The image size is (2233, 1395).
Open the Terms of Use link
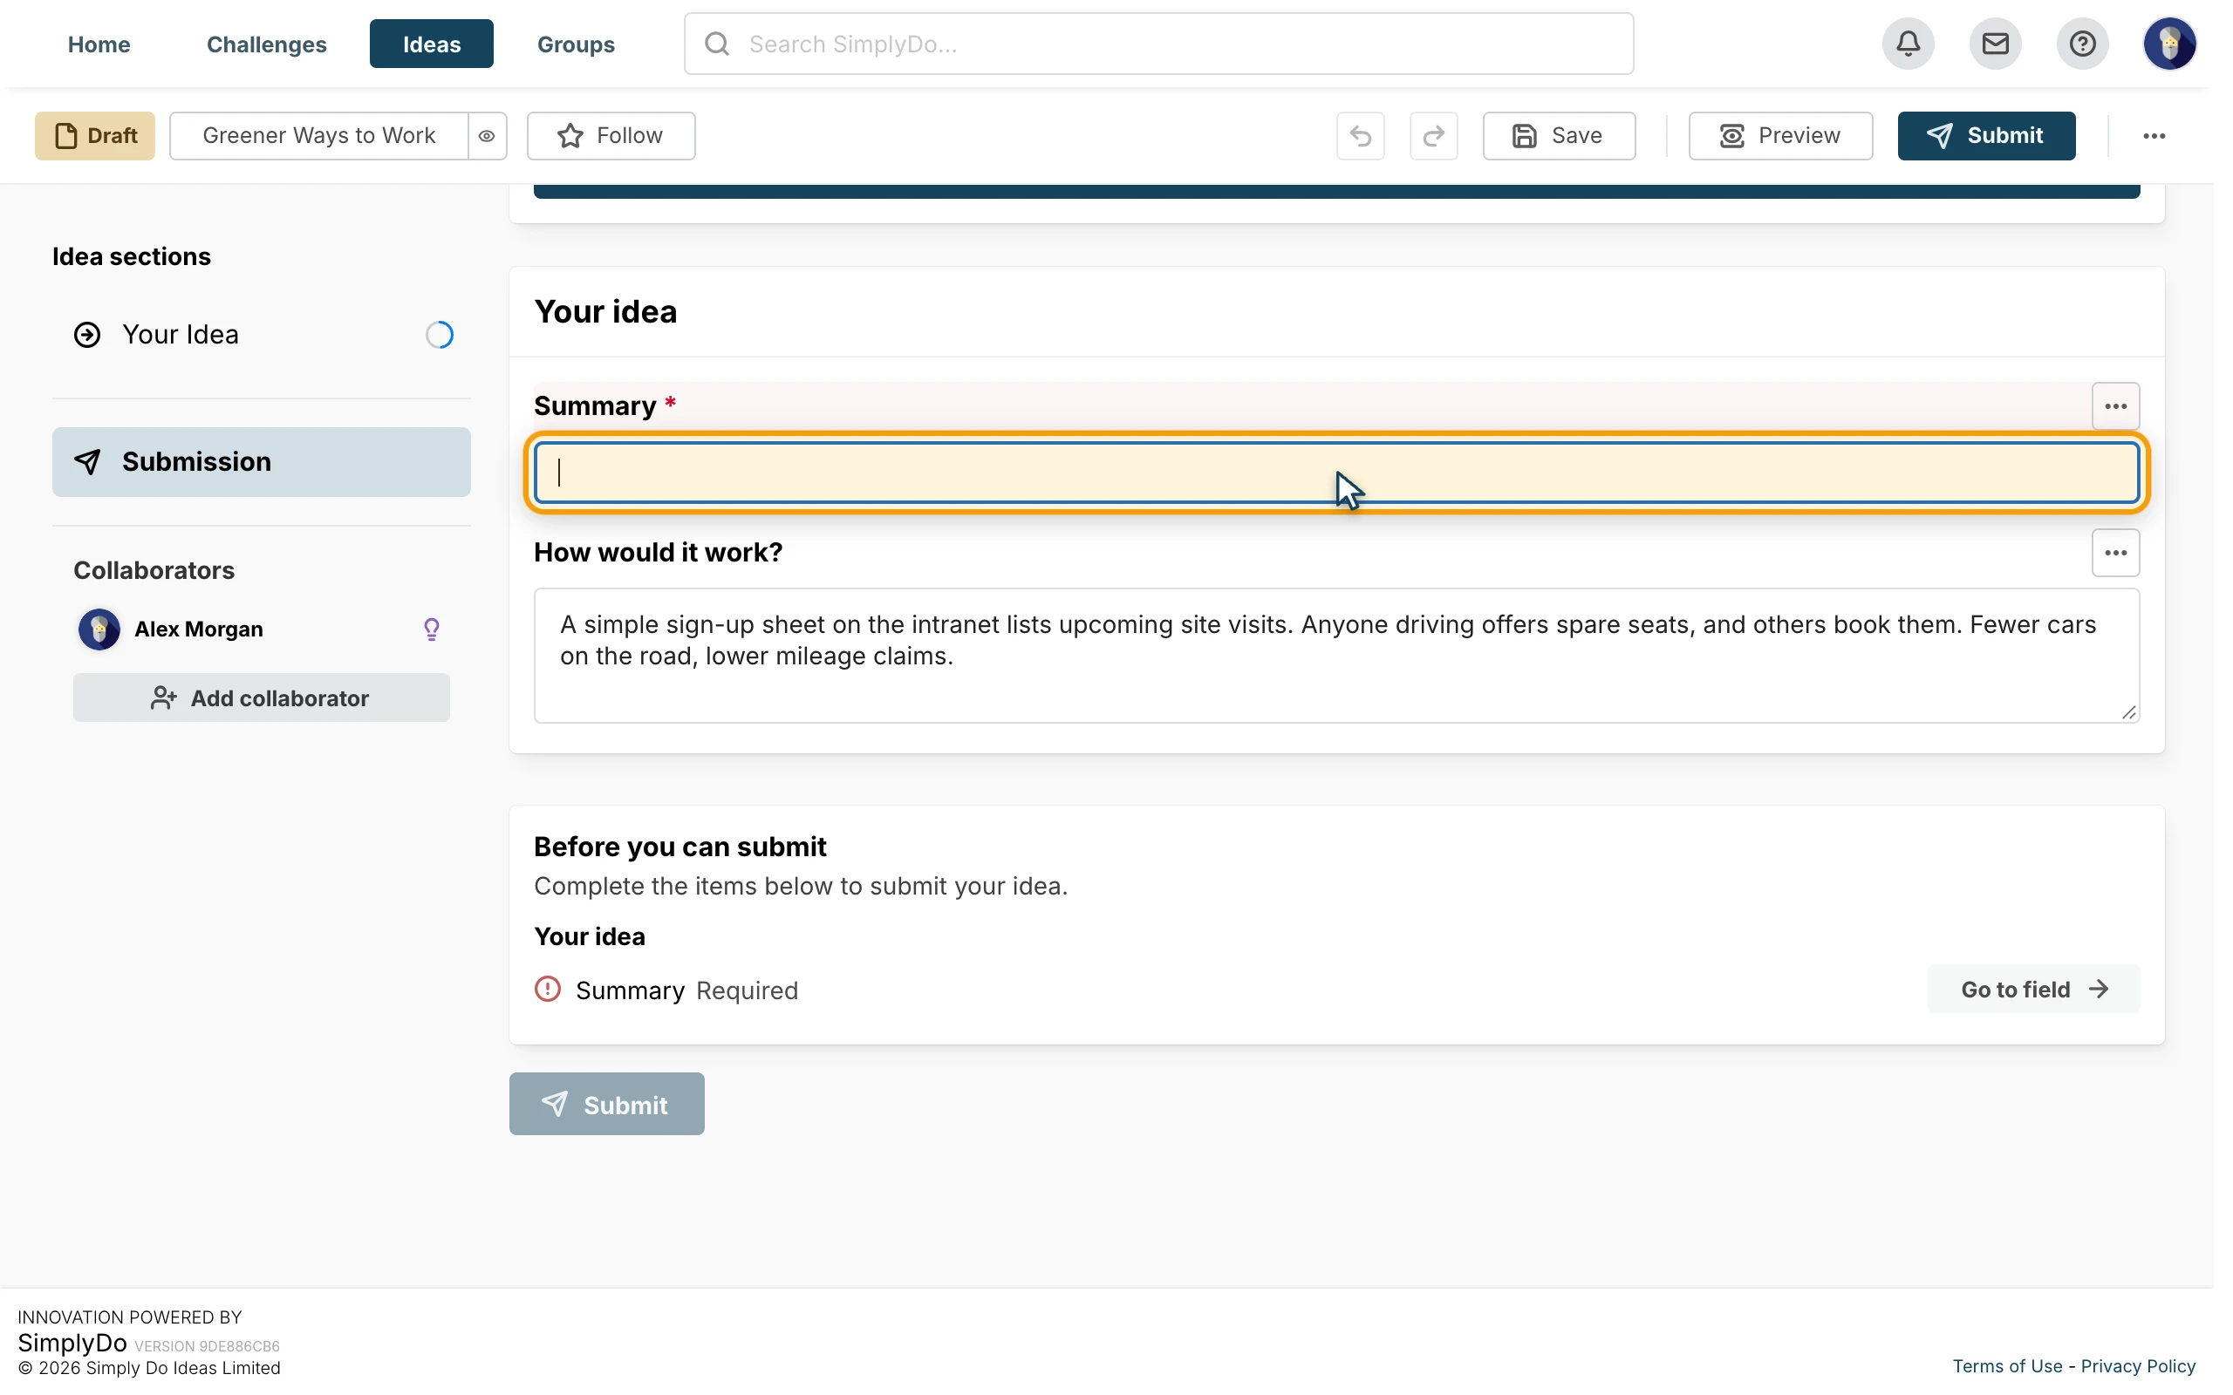[x=2007, y=1366]
